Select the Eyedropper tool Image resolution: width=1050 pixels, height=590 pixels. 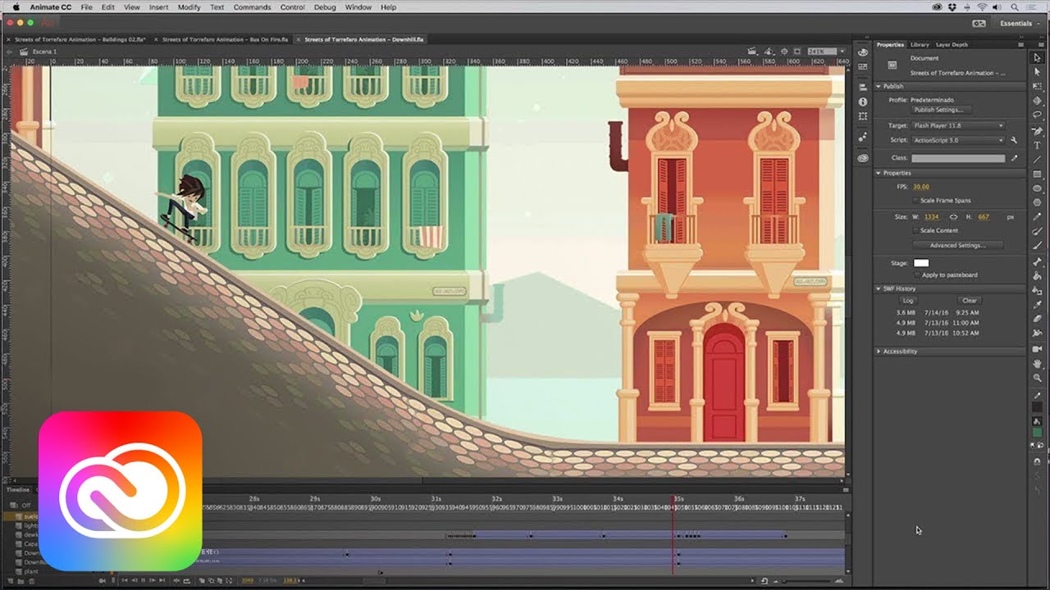(x=1037, y=305)
